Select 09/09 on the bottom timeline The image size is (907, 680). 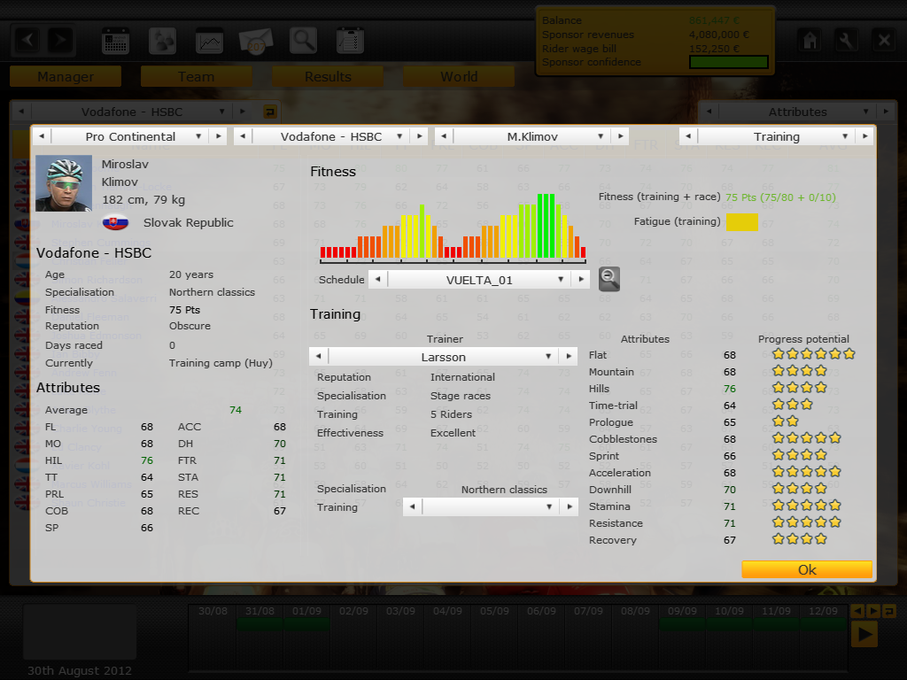coord(682,612)
